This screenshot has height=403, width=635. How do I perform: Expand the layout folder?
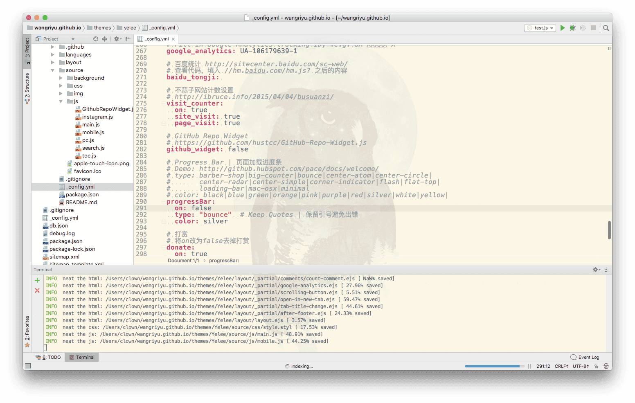pos(52,63)
